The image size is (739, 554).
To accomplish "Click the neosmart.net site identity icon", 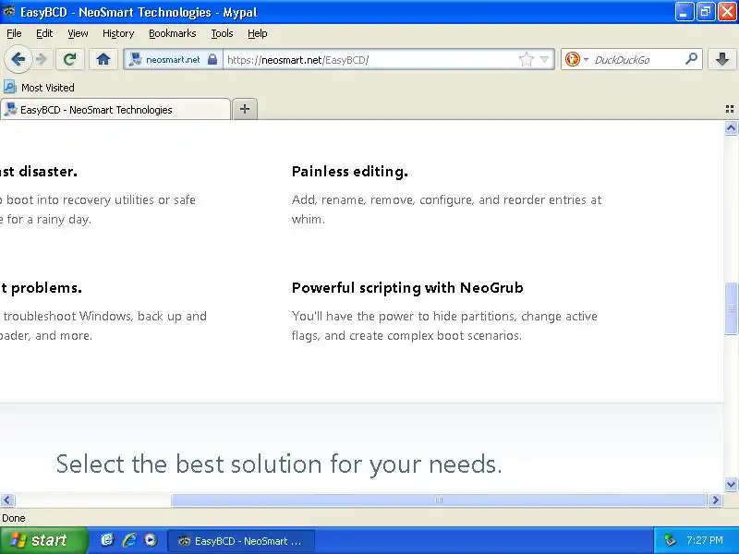I will click(136, 59).
